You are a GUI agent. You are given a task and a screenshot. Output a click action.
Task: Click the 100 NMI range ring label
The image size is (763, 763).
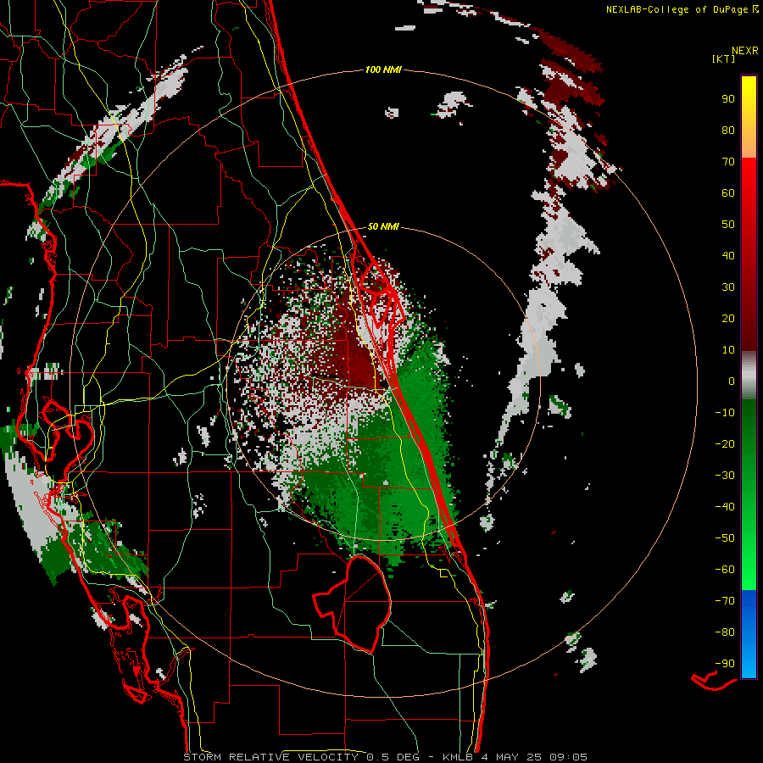click(383, 70)
